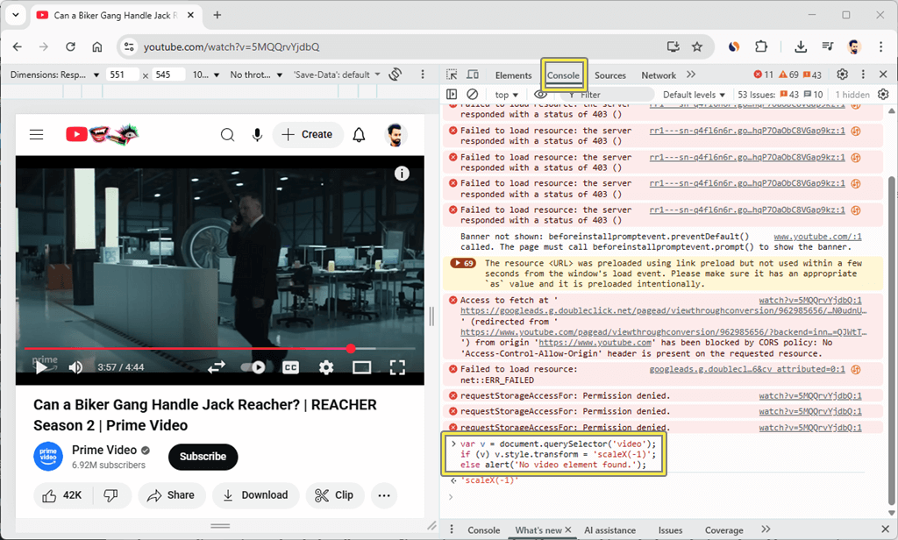This screenshot has height=540, width=898.
Task: Open the YouTube hamburger guide menu
Action: pyautogui.click(x=37, y=135)
